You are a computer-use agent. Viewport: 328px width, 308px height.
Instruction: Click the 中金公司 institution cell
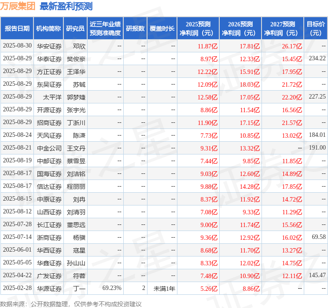pyautogui.click(x=49, y=148)
